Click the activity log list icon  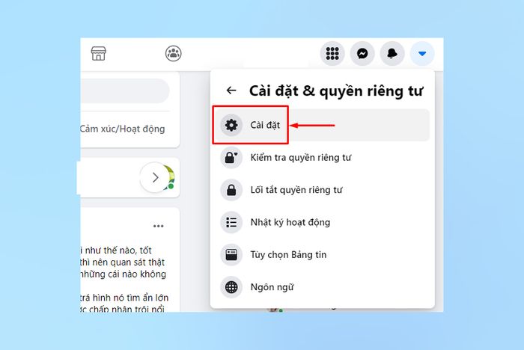(x=231, y=222)
